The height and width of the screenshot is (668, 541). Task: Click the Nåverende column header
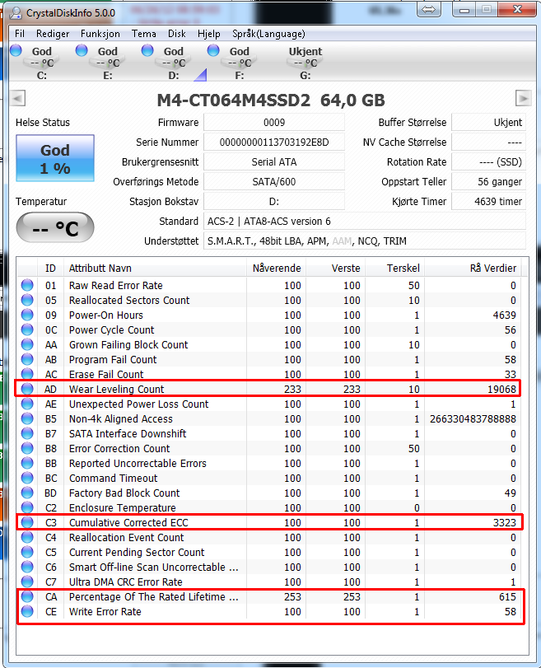[x=276, y=268]
